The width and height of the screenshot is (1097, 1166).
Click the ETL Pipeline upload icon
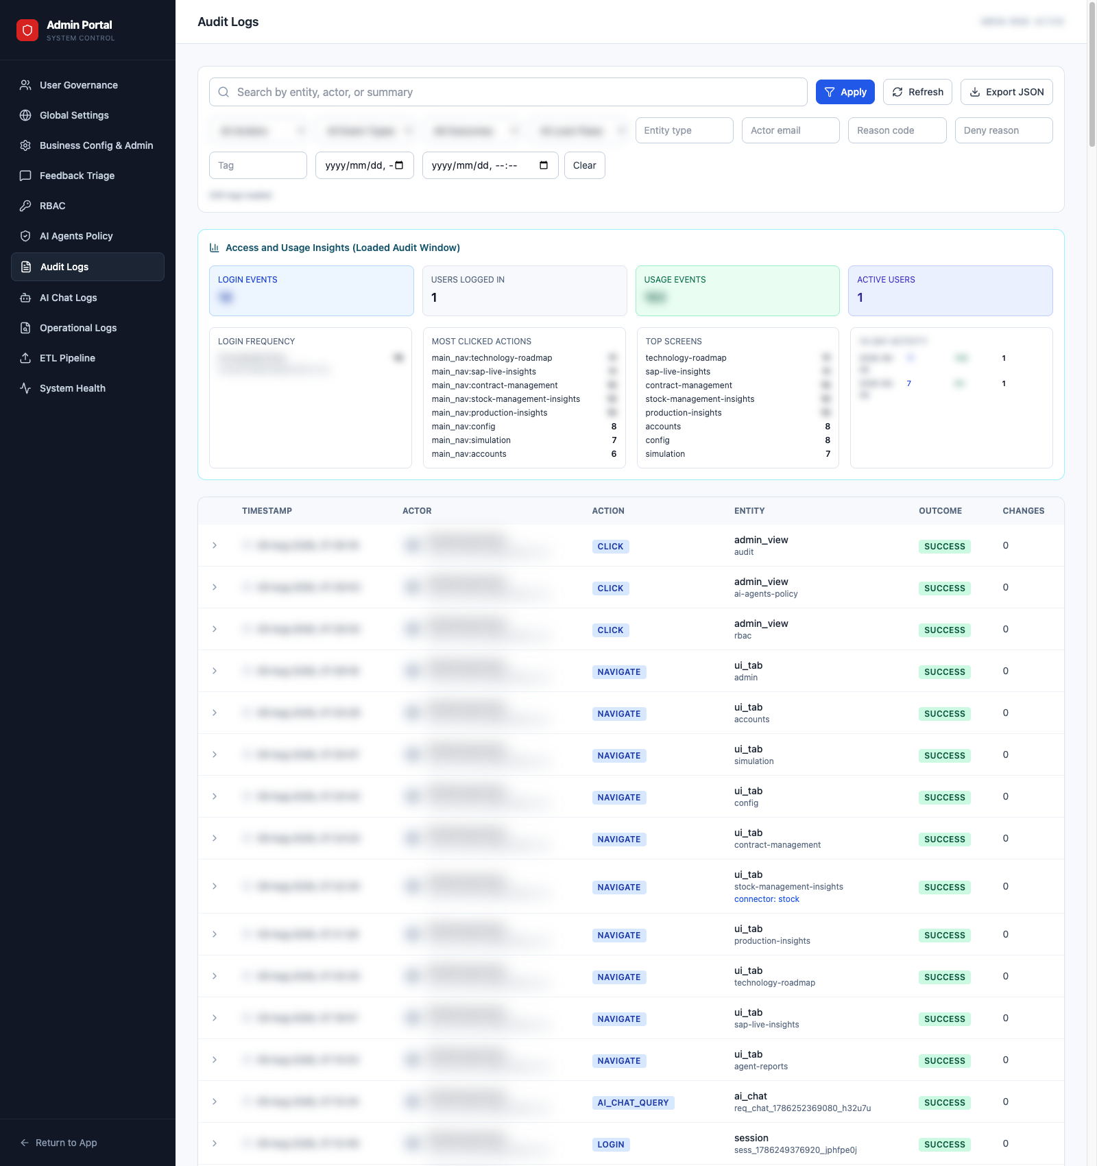25,358
